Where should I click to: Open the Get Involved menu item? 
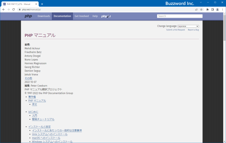[x=82, y=16]
